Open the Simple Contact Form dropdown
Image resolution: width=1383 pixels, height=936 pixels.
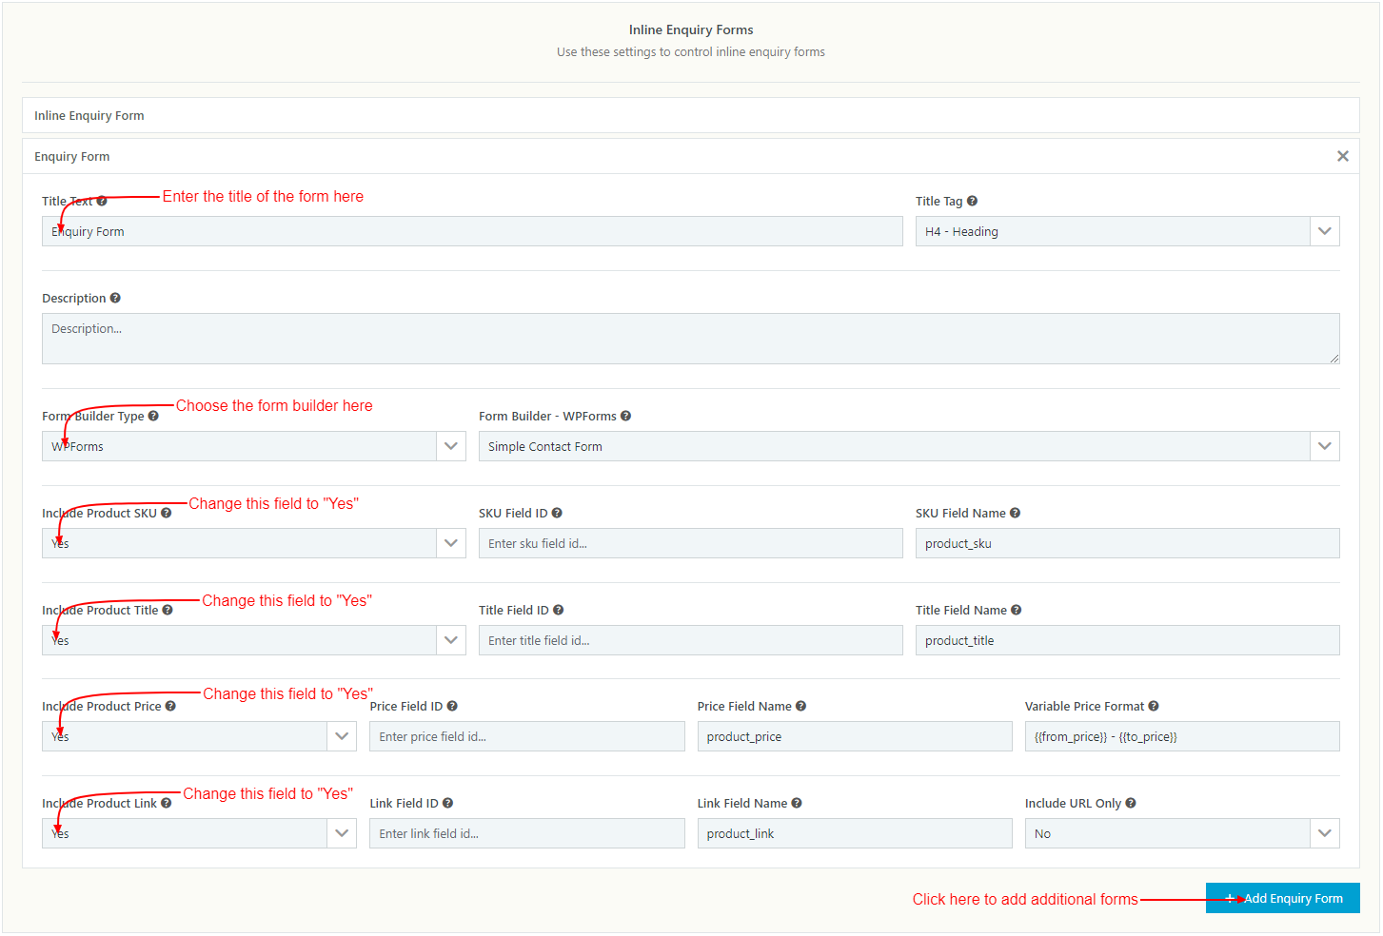pos(909,447)
